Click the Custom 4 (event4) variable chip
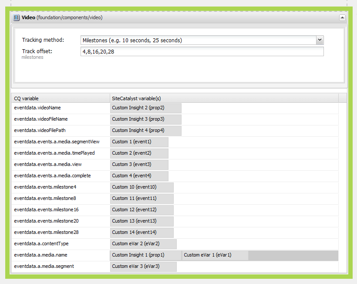The width and height of the screenshot is (357, 284). tap(139, 176)
